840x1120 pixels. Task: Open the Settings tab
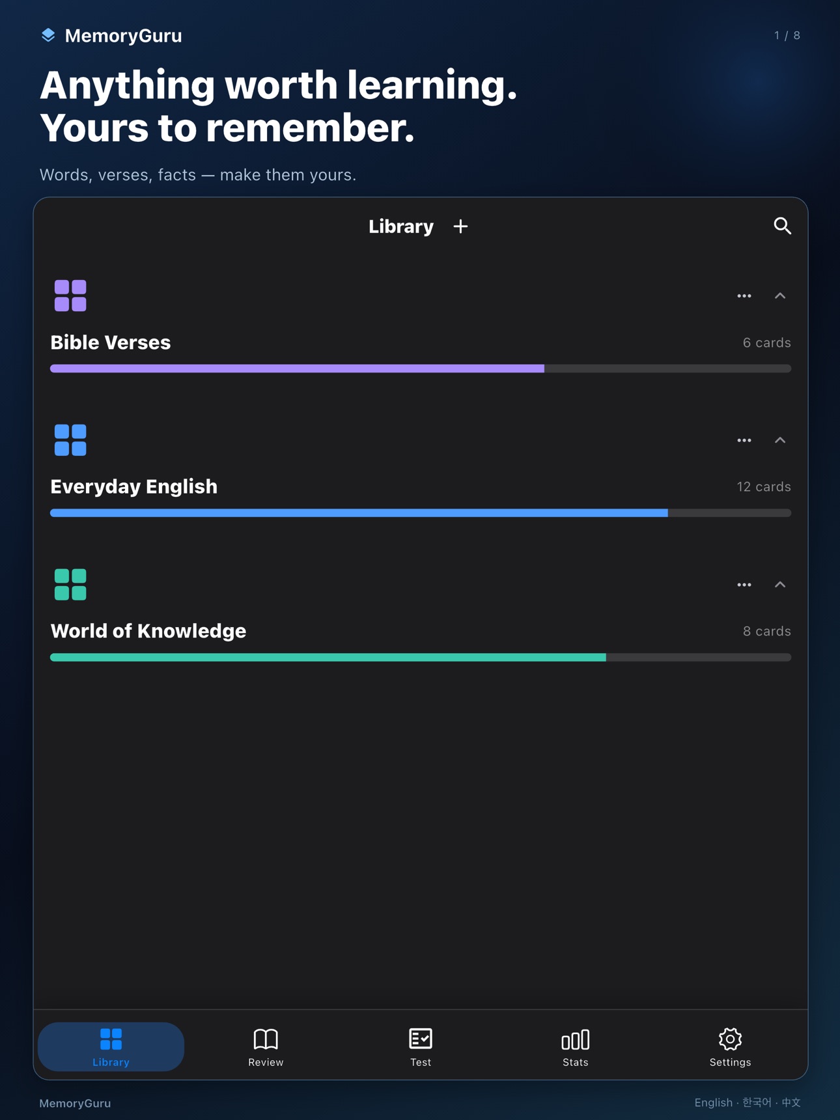730,1046
